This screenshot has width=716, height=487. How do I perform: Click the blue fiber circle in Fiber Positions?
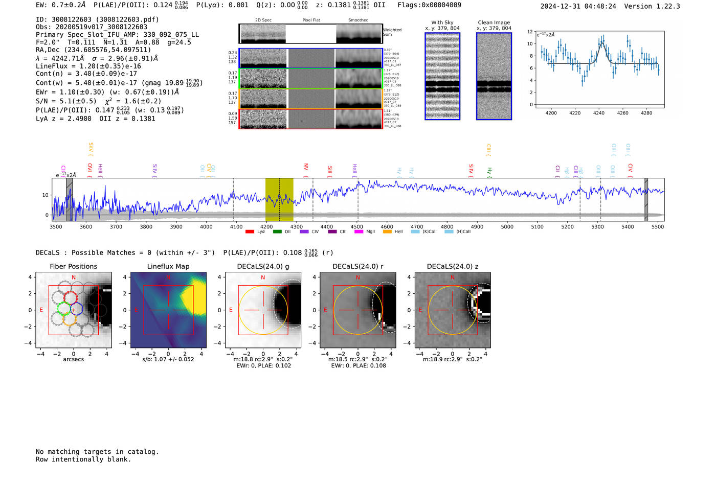point(76,309)
